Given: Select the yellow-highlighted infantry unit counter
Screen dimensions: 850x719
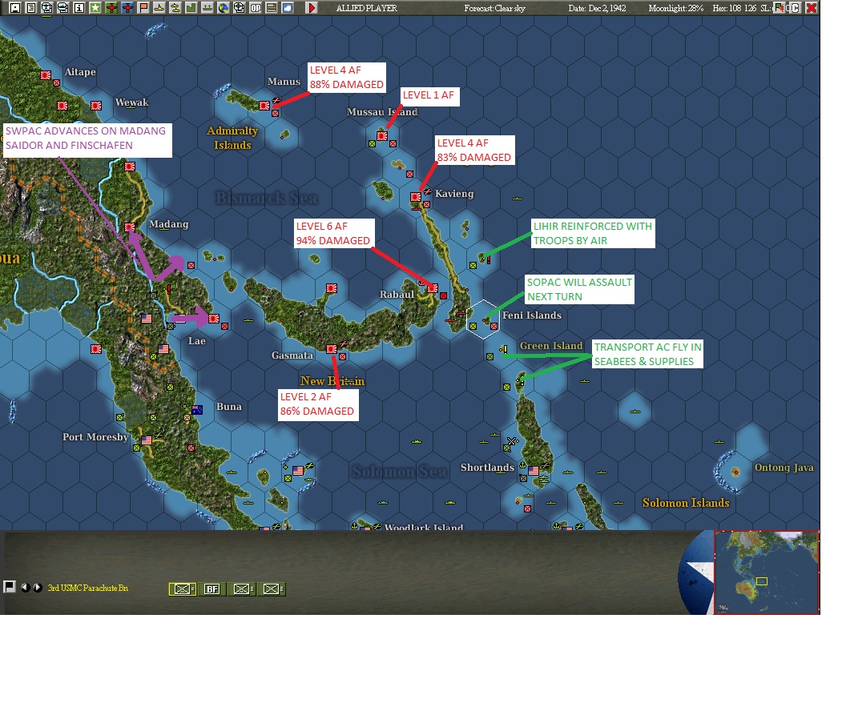Looking at the screenshot, I should 182,589.
